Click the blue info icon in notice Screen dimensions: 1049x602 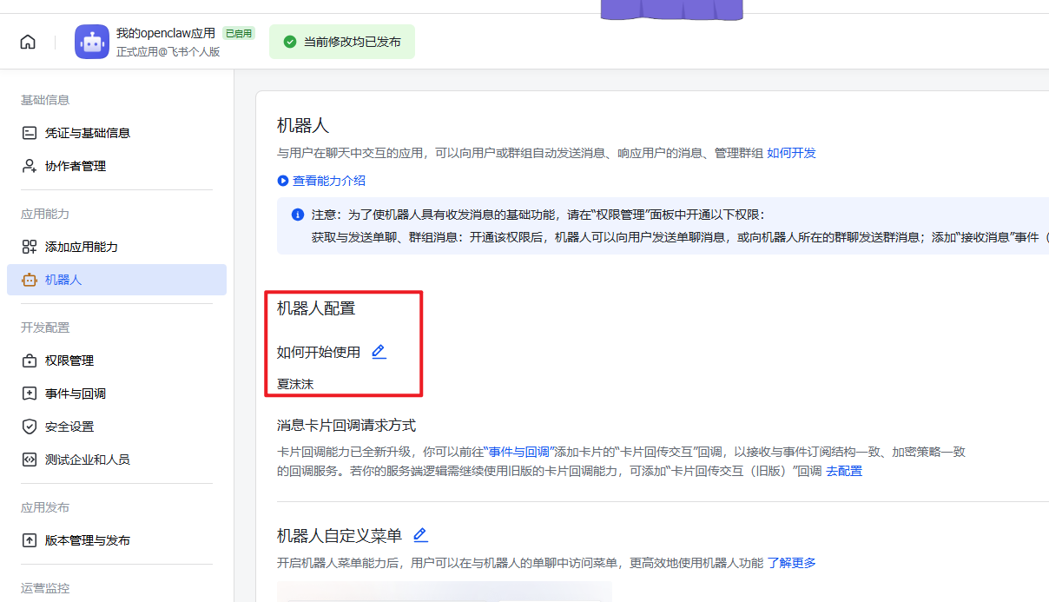(297, 215)
